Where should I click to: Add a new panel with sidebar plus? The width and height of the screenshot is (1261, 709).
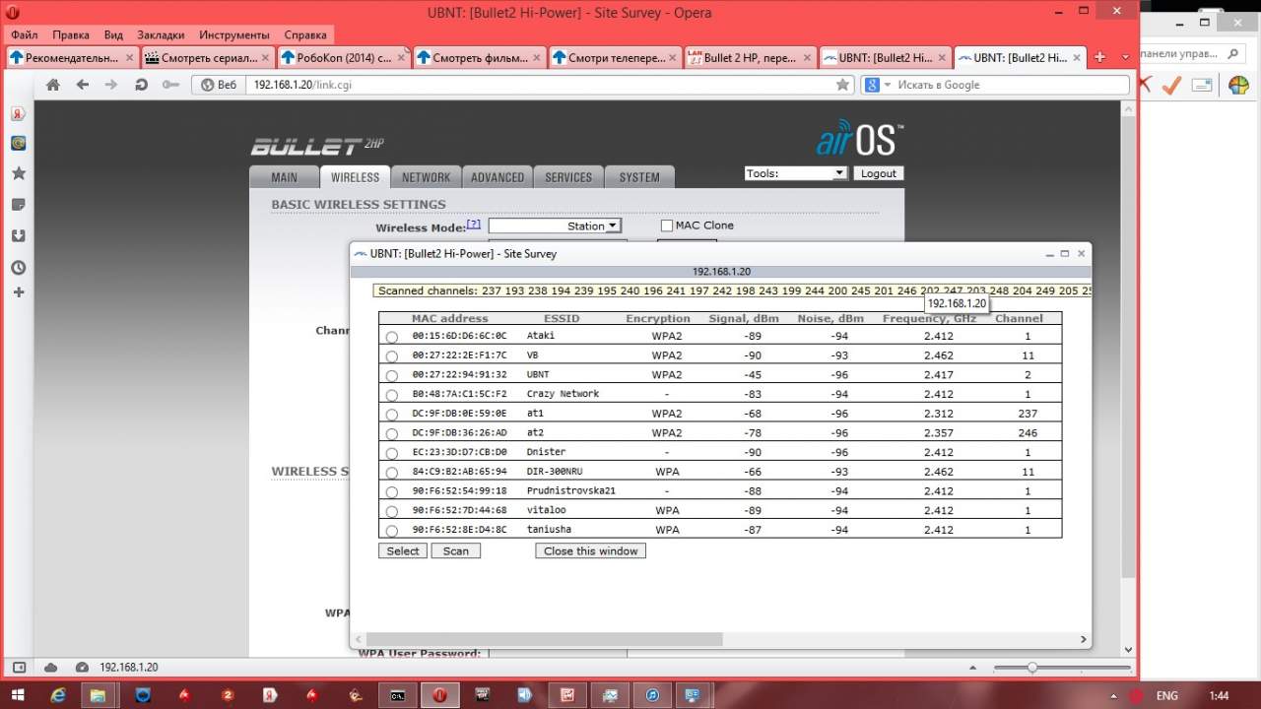(18, 292)
